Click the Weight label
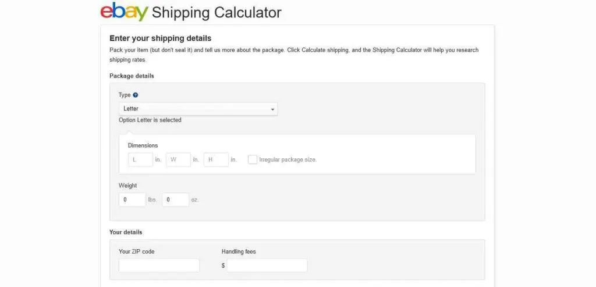 [x=127, y=186]
